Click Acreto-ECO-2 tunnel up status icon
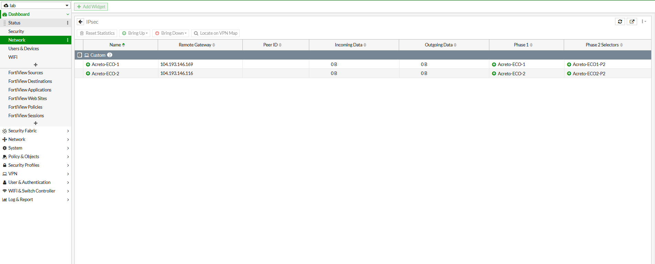 (88, 74)
